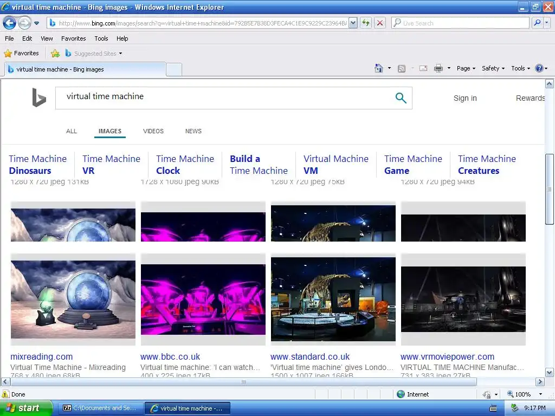Open the pink neon room image thumbnail
The width and height of the screenshot is (555, 416).
(x=203, y=299)
